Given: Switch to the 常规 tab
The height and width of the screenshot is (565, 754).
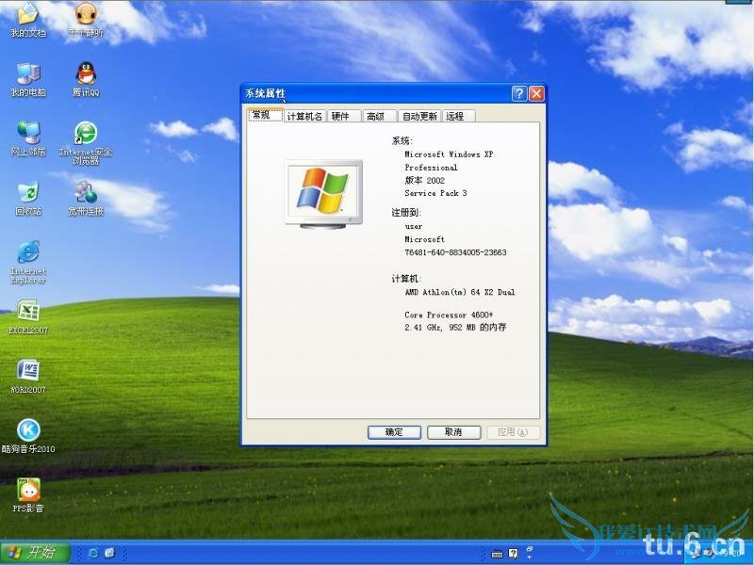Looking at the screenshot, I should [266, 115].
